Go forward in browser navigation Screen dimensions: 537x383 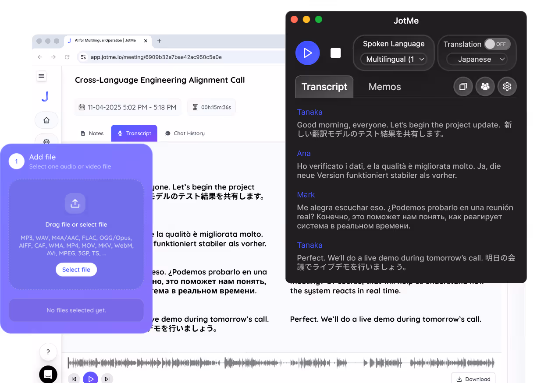coord(53,57)
